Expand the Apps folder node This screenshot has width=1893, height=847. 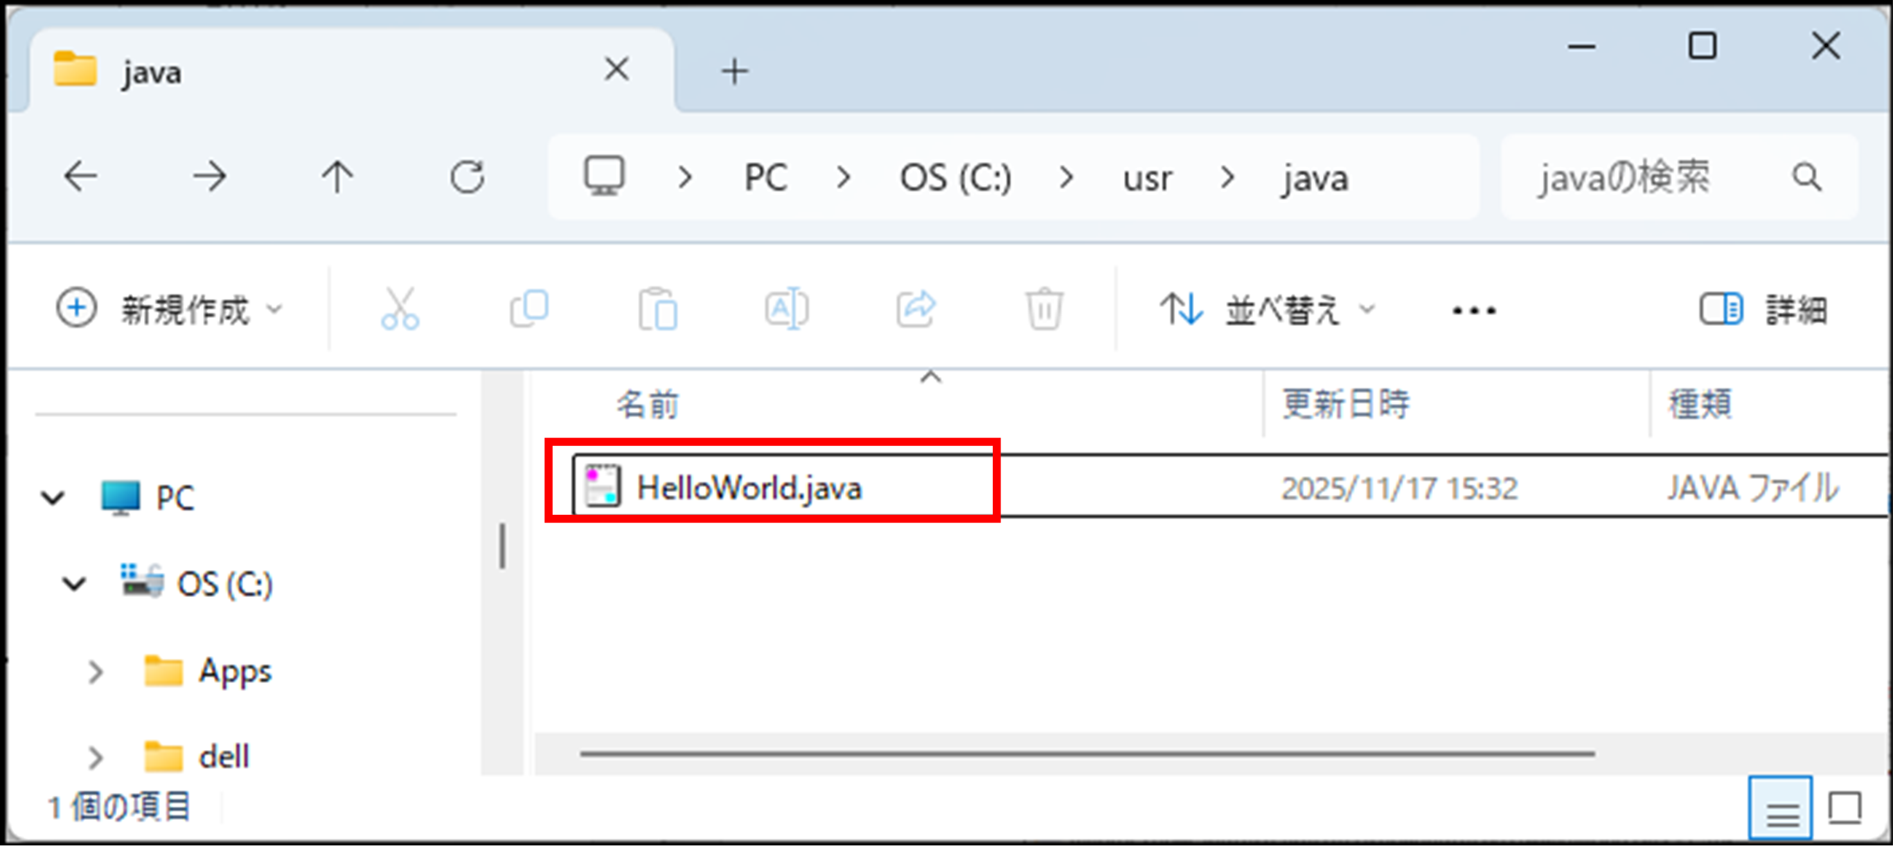96,672
